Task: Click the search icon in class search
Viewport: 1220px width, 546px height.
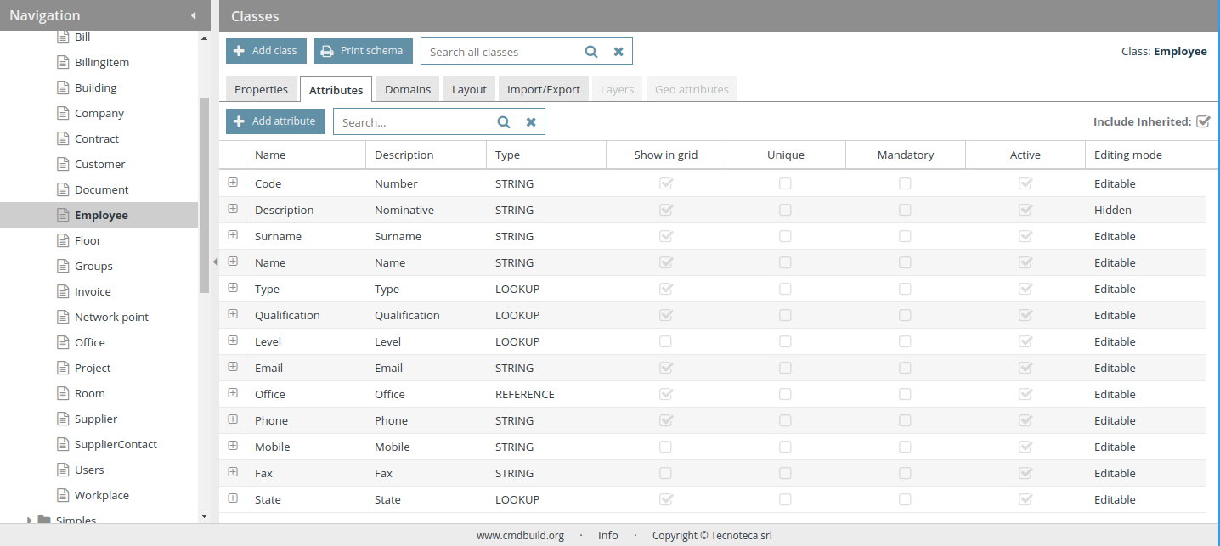Action: [591, 52]
